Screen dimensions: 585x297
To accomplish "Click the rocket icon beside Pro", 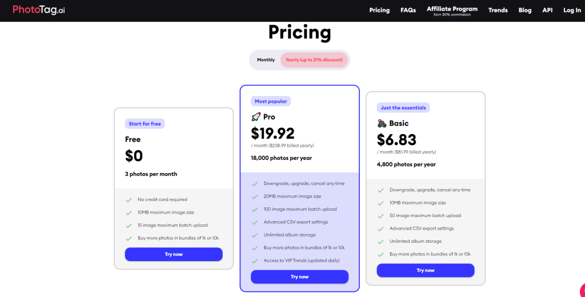I will coord(256,117).
